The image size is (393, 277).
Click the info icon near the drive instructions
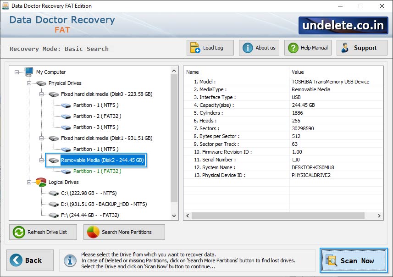[x=70, y=260]
